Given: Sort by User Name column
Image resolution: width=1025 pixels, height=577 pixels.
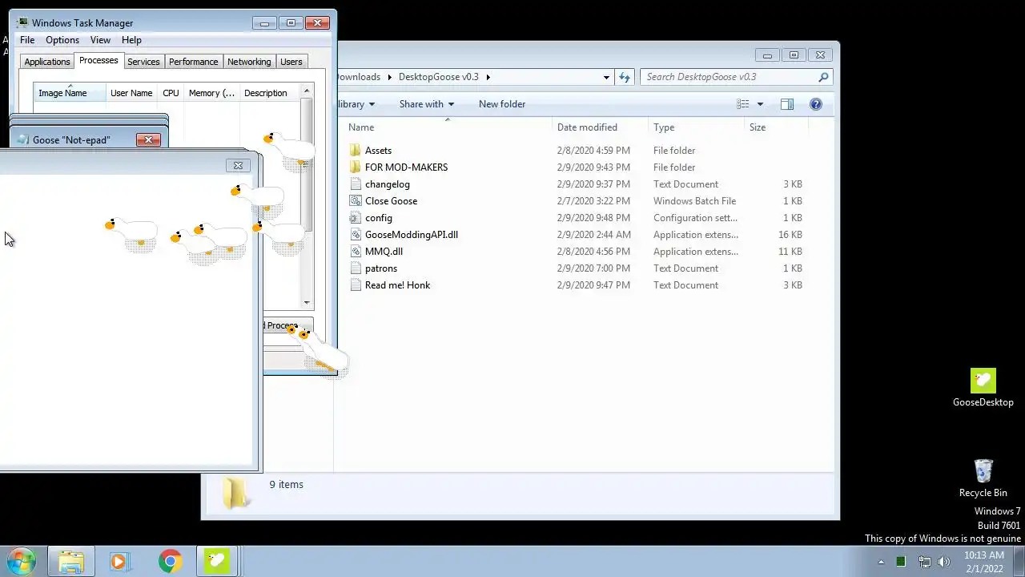Looking at the screenshot, I should (131, 93).
